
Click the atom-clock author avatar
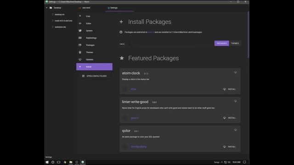[125, 89]
